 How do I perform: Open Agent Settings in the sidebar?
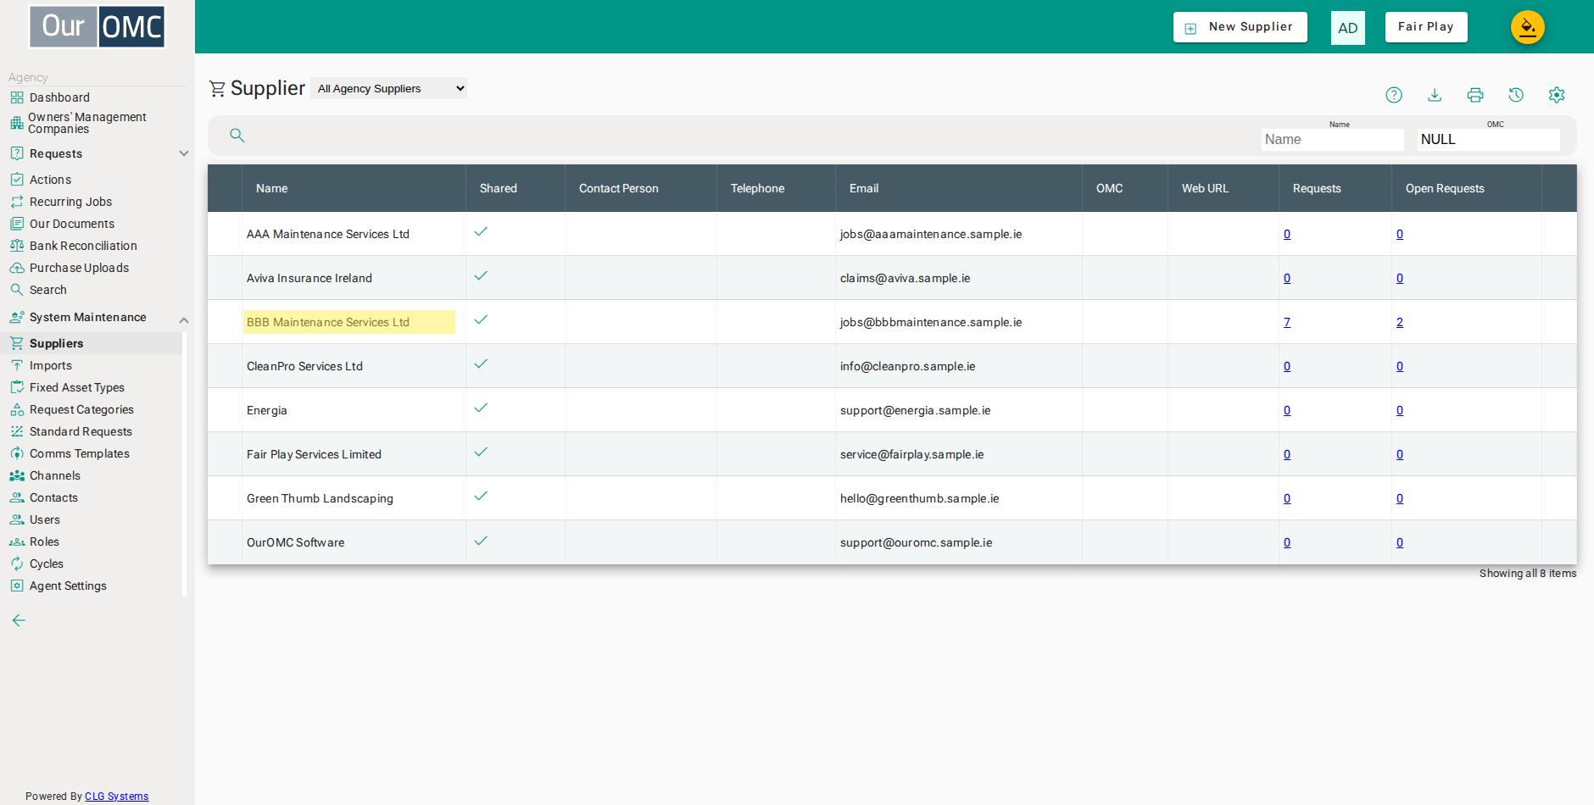[x=68, y=586]
